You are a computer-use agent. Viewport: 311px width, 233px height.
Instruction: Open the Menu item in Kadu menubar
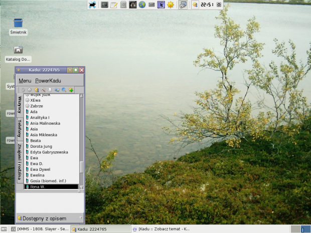[25, 81]
